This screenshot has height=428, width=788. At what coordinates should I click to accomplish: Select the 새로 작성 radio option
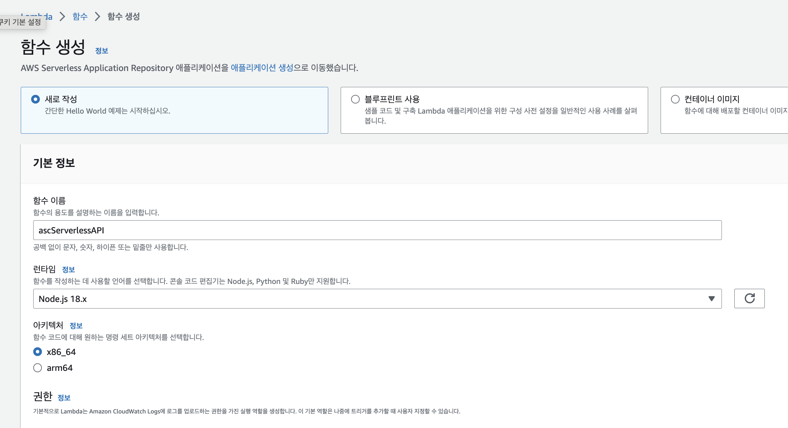(35, 99)
